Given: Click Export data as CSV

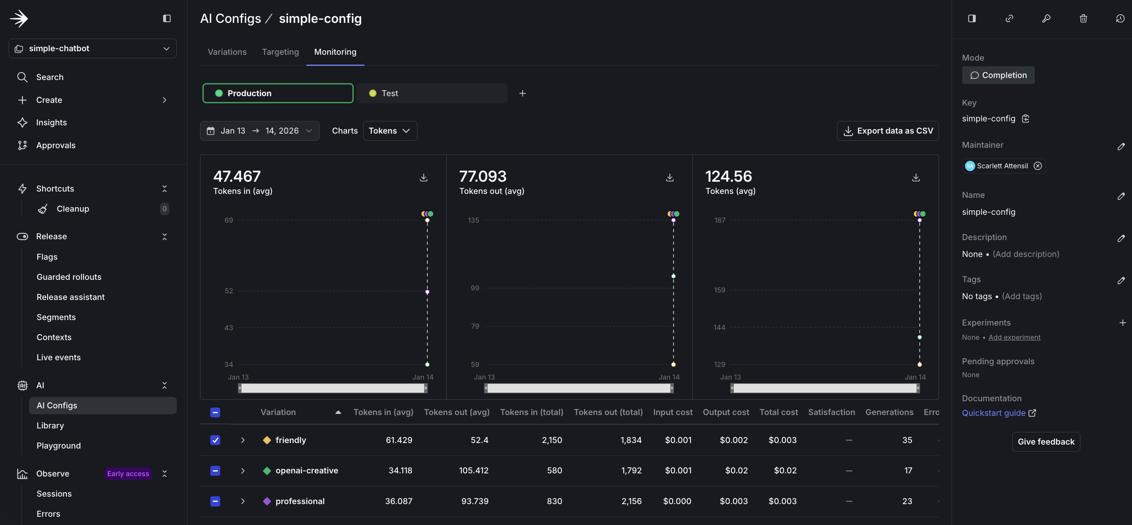Looking at the screenshot, I should click(x=888, y=130).
